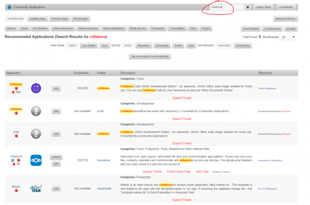Open linuxserver's Repository link
310x205 pixels.
pyautogui.click(x=270, y=161)
